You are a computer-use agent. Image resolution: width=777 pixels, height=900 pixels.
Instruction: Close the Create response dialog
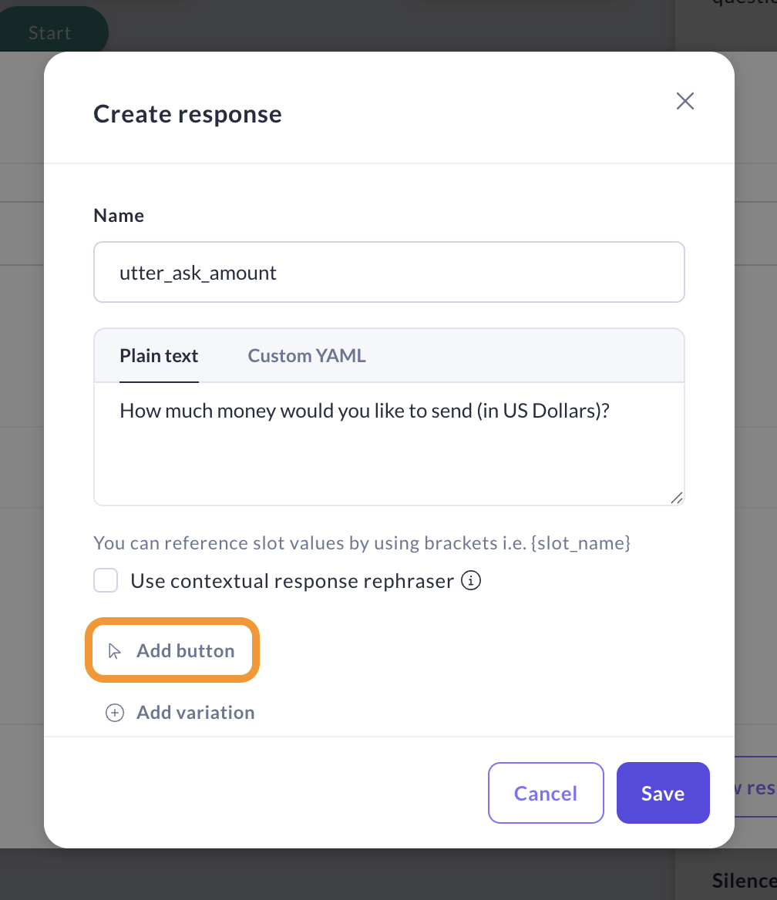click(684, 101)
